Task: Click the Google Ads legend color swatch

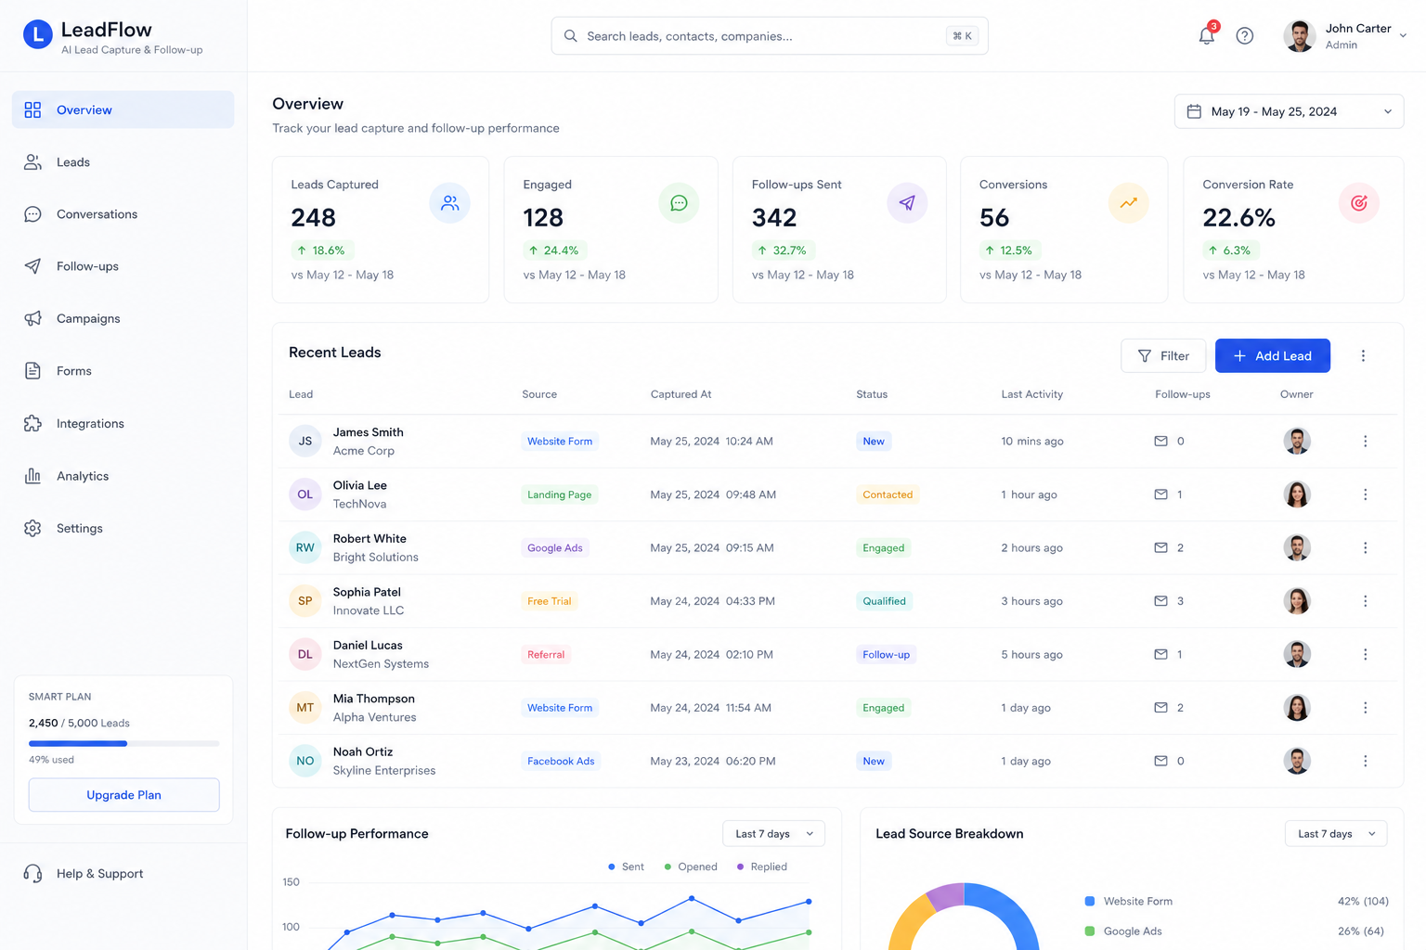Action: coord(1090,931)
